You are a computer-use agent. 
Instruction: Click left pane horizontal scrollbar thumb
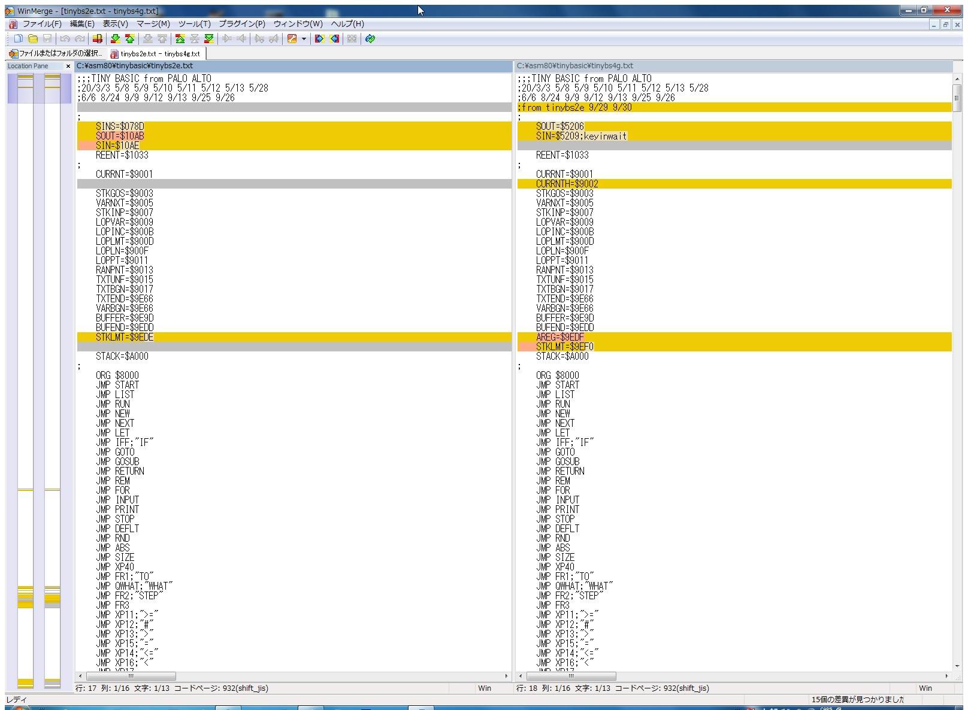pos(131,676)
